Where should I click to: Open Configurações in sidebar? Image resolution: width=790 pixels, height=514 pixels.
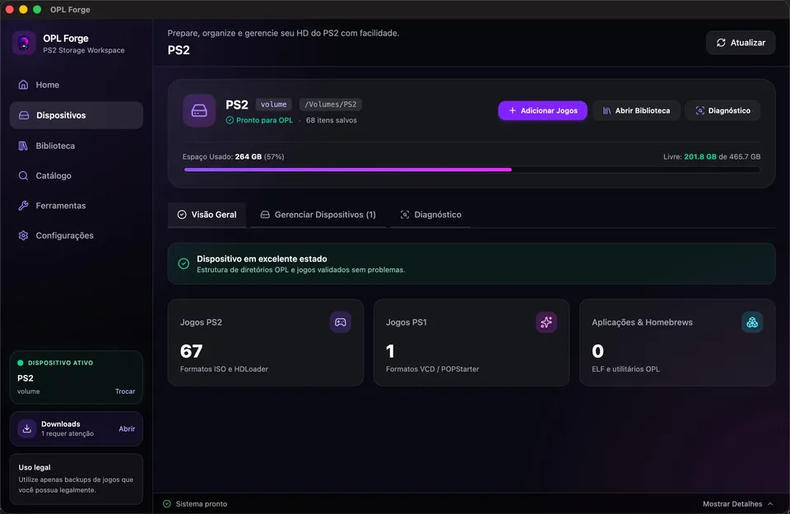point(76,235)
